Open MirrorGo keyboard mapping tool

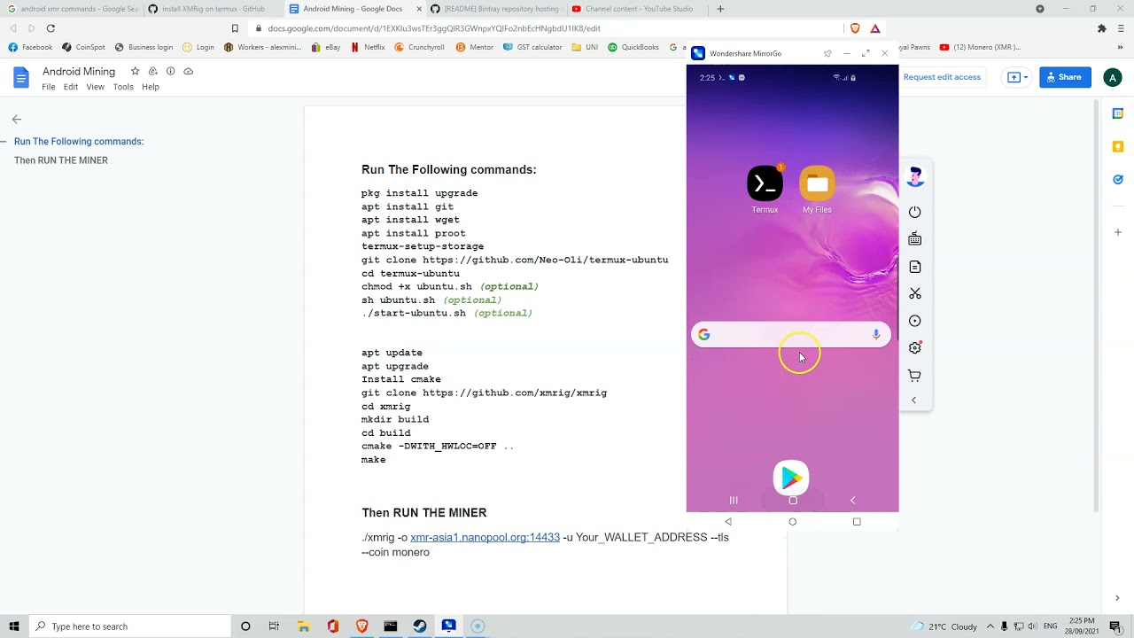point(915,239)
